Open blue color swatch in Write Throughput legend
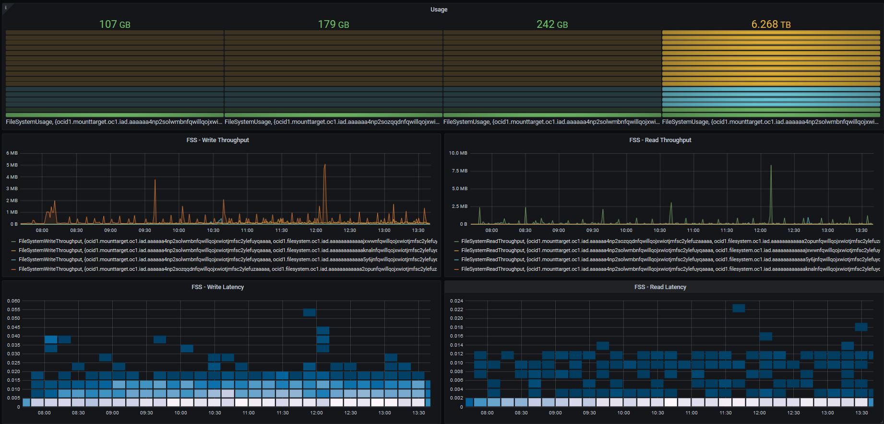The height and width of the screenshot is (424, 884). (x=13, y=260)
